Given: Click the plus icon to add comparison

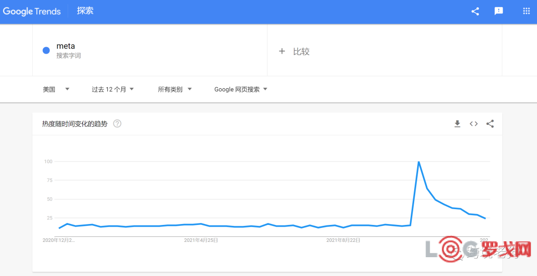Looking at the screenshot, I should click(x=282, y=51).
